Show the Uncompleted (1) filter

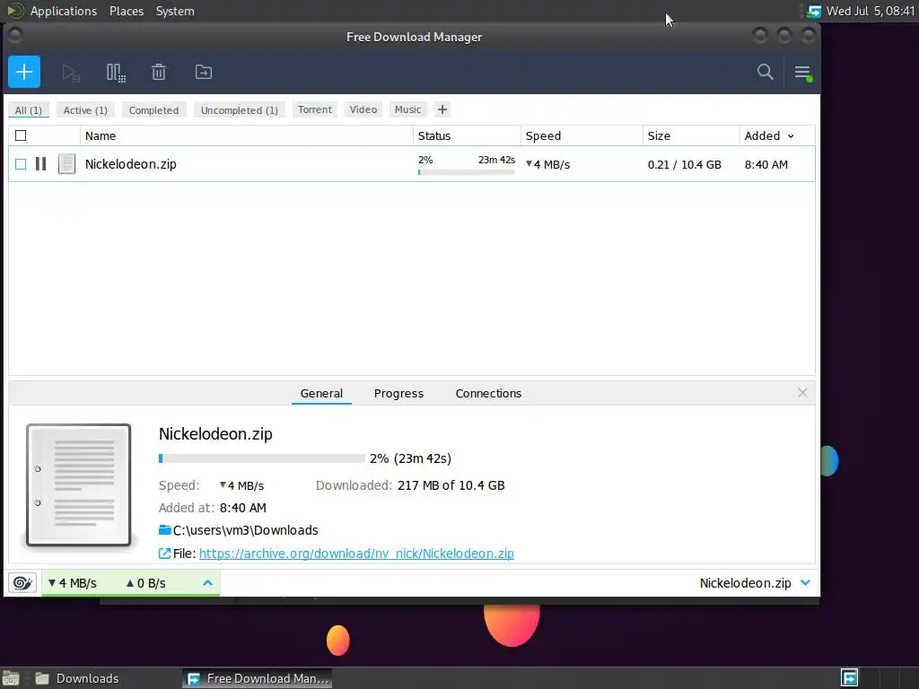coord(239,110)
